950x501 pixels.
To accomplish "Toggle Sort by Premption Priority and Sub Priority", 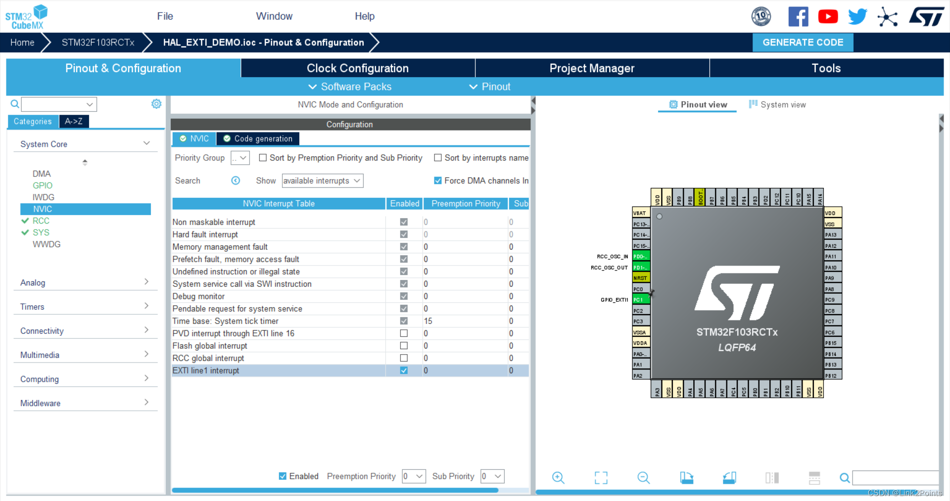I will 263,158.
